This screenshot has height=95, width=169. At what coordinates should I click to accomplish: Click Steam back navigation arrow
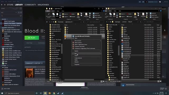[x=2, y=5]
